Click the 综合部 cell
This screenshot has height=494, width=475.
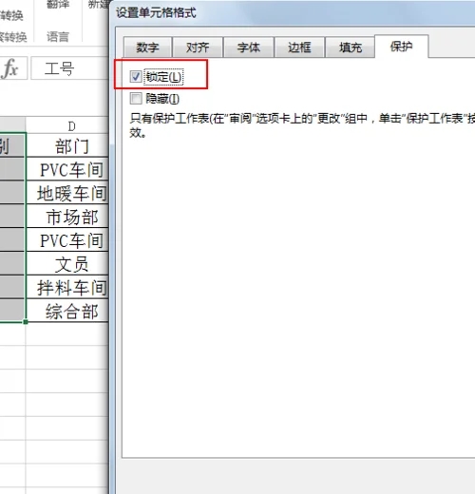click(x=67, y=311)
